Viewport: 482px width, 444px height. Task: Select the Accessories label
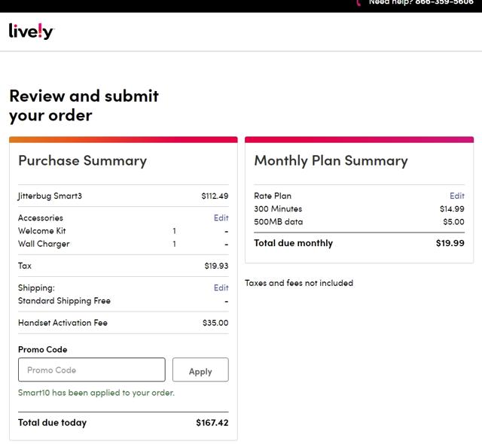(x=41, y=217)
